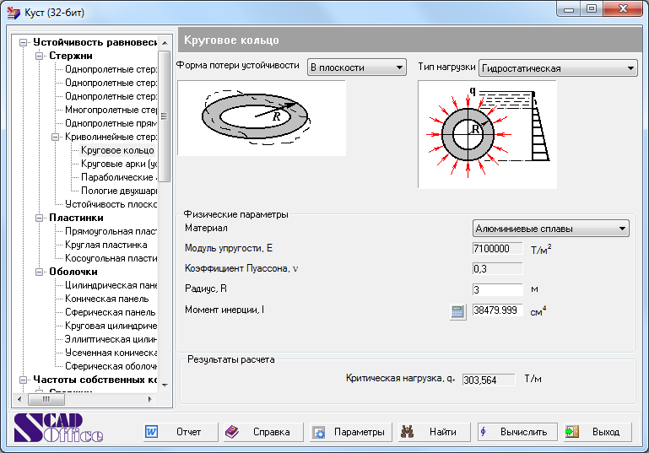Open Тип нагрузки dropdown
Screen dimensions: 649x453
click(x=557, y=68)
